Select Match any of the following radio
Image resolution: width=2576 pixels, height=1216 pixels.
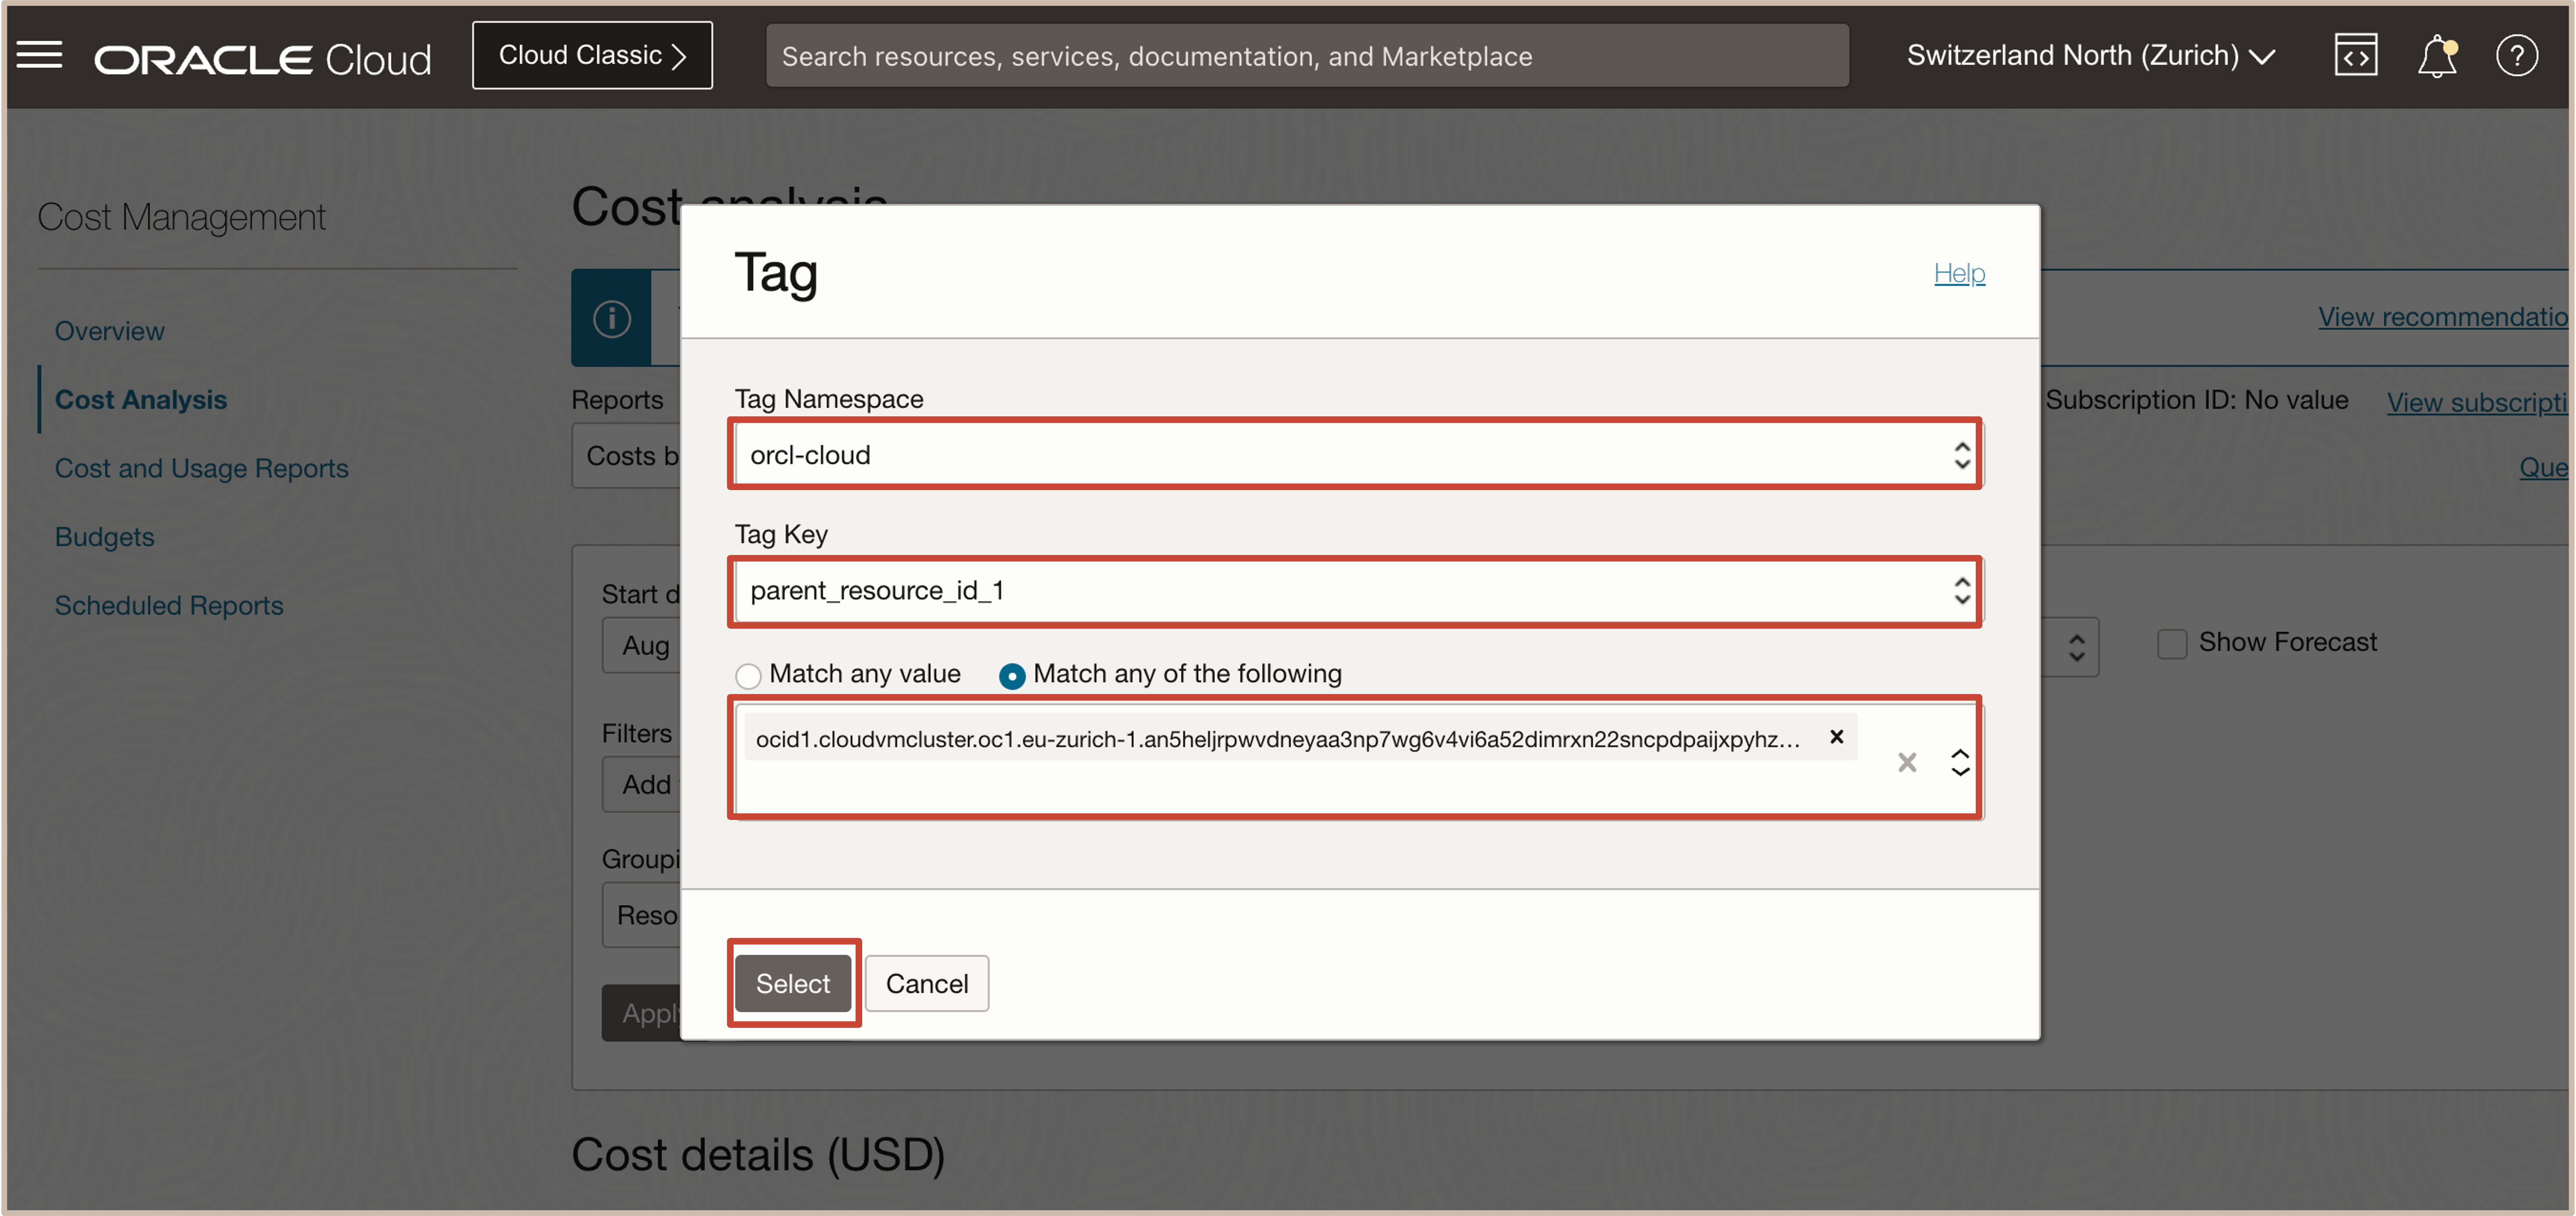pos(1012,676)
